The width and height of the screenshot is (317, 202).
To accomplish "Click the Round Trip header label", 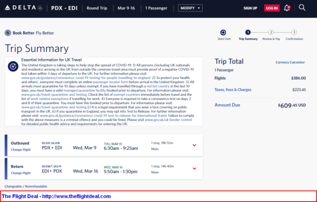I will click(97, 8).
